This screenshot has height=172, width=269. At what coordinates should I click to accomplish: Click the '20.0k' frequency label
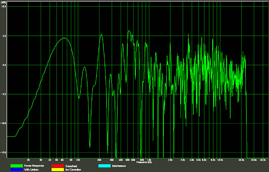[241, 160]
